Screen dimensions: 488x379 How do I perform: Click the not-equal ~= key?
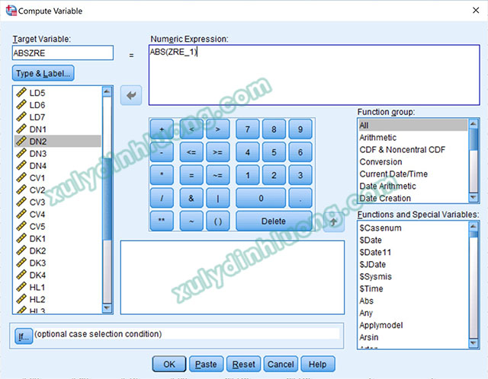tap(218, 175)
